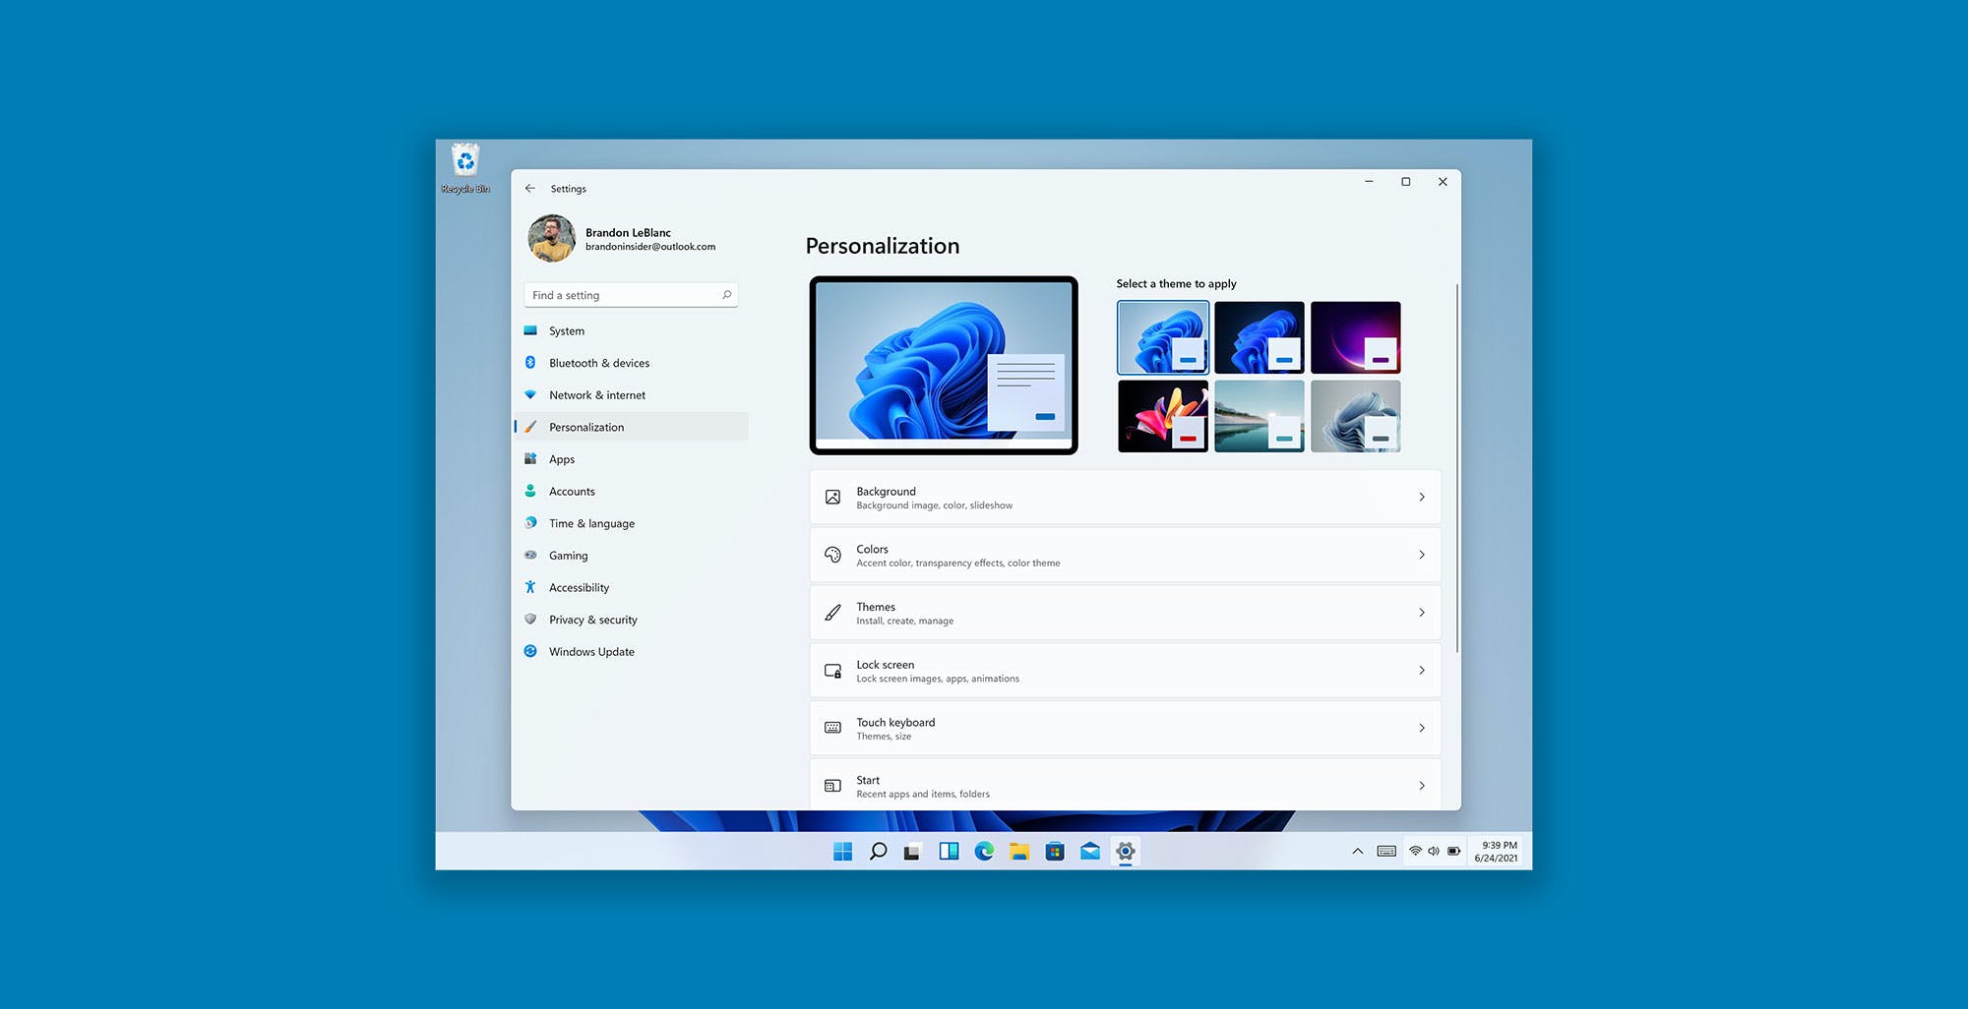Click the Lock screen padlock icon
Viewport: 1968px width, 1009px height.
pyautogui.click(x=832, y=670)
